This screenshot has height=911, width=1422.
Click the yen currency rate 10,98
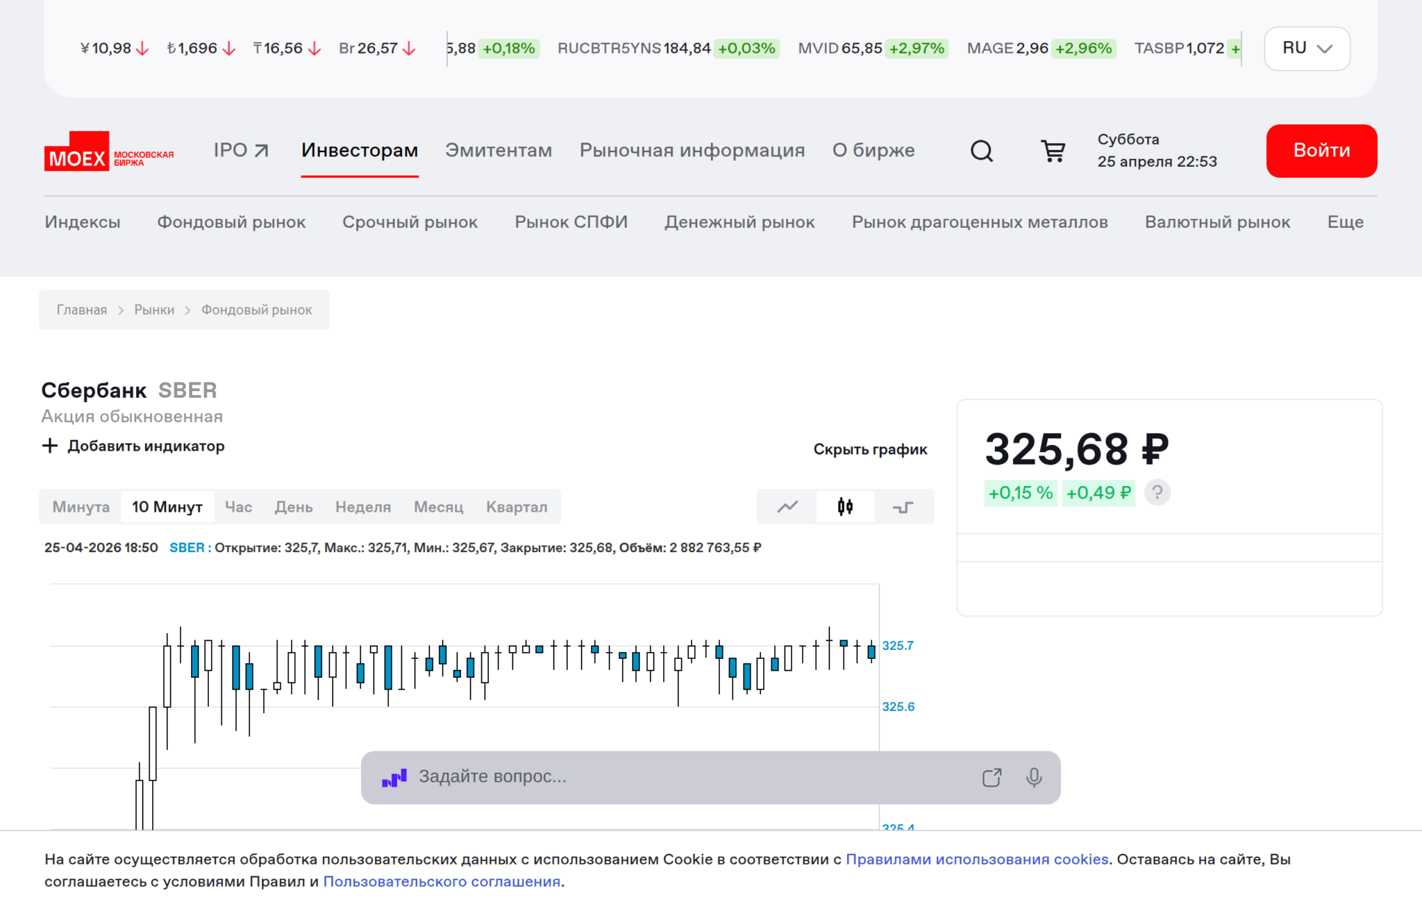point(115,49)
